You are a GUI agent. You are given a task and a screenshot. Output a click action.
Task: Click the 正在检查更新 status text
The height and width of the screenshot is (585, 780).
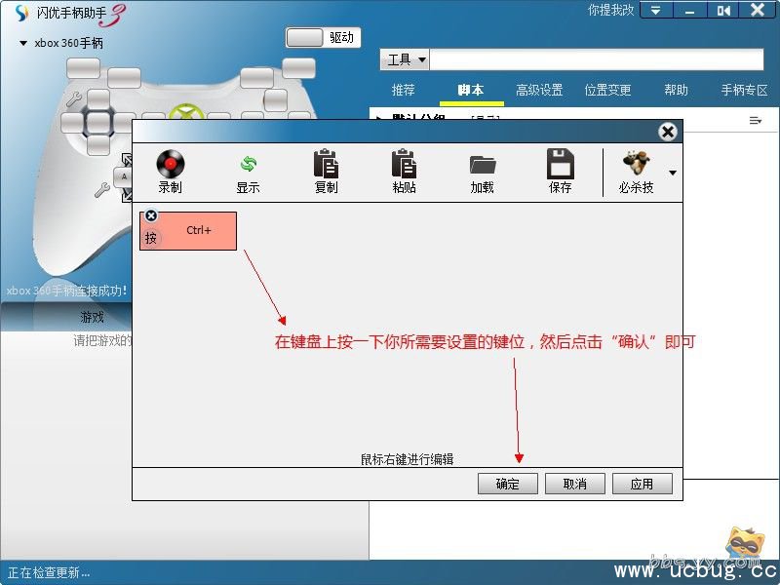[49, 573]
